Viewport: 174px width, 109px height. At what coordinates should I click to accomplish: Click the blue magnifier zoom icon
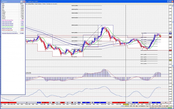(x=160, y=106)
